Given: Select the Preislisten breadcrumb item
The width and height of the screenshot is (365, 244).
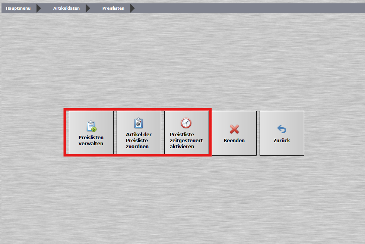Looking at the screenshot, I should click(113, 8).
